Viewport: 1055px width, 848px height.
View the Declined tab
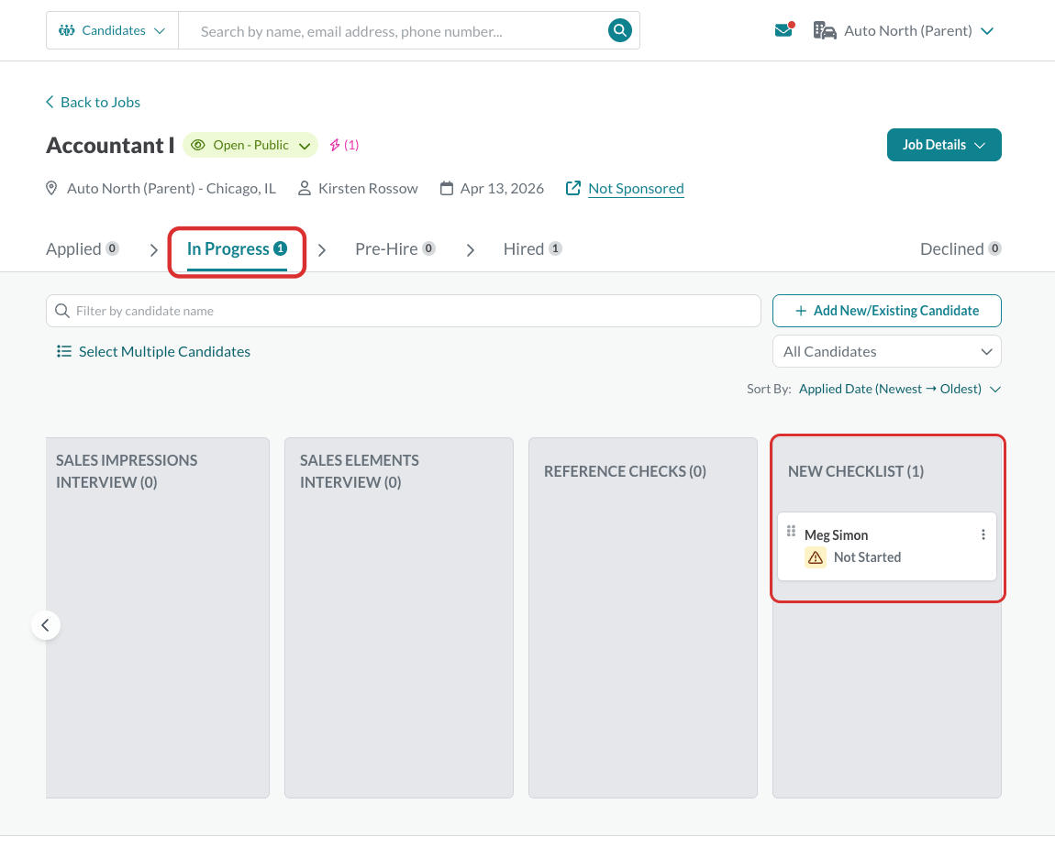click(x=961, y=248)
